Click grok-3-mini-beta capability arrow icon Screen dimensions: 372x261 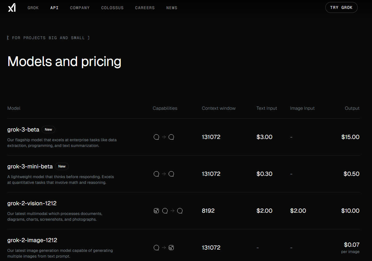164,174
